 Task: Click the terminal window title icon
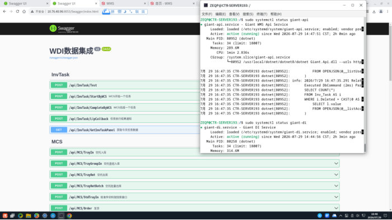pyautogui.click(x=206, y=5)
